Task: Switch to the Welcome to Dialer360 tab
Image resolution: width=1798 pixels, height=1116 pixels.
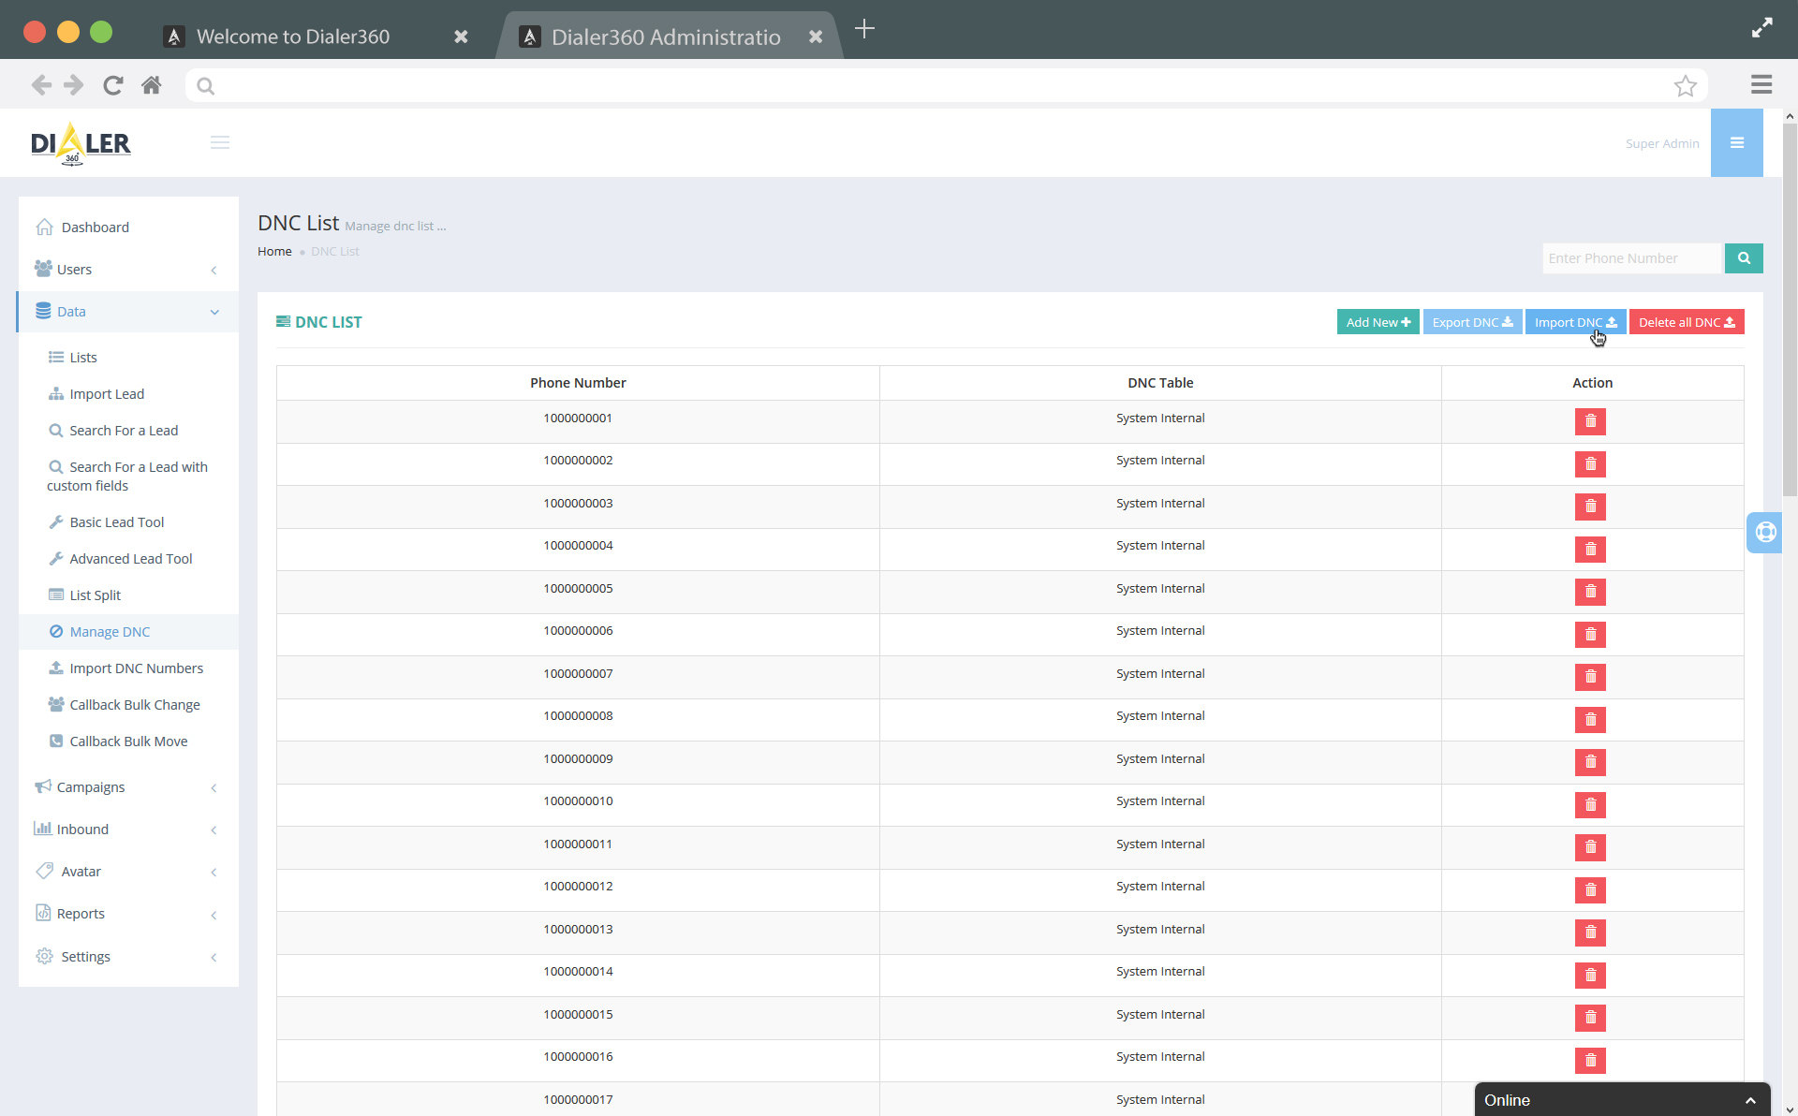Action: [293, 37]
